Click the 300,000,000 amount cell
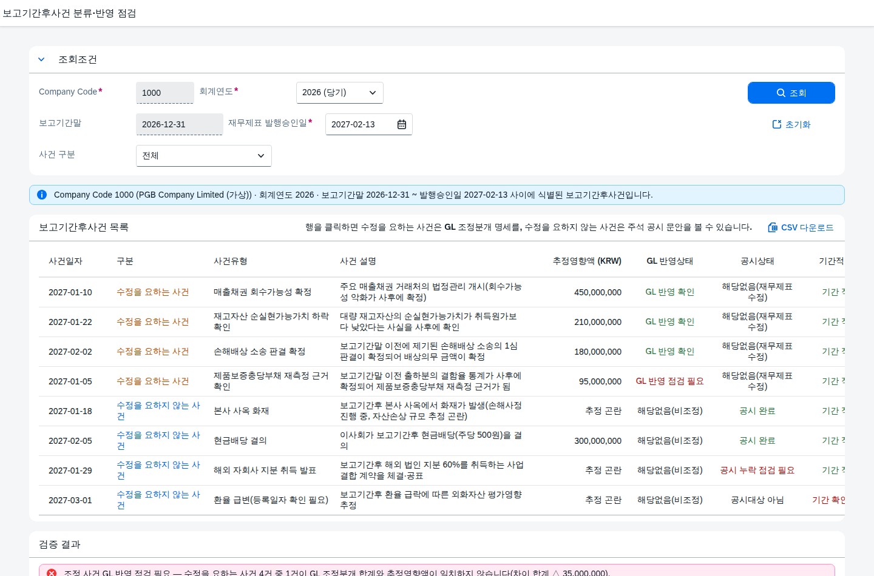This screenshot has width=874, height=576. click(x=598, y=441)
